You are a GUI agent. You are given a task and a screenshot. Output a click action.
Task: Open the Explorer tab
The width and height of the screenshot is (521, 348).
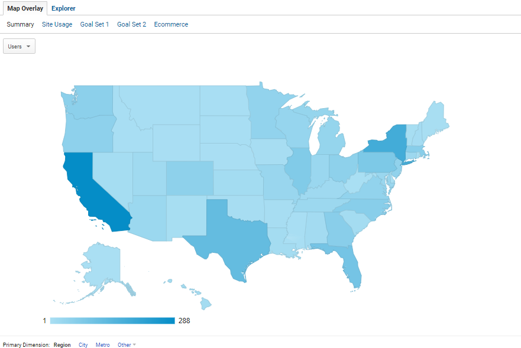63,8
